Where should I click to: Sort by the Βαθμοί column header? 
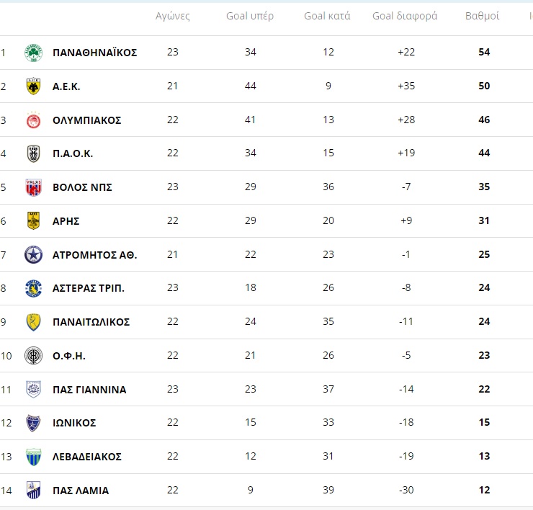[482, 16]
